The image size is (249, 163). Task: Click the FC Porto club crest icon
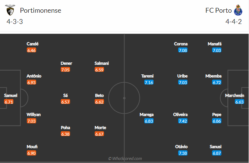(238, 10)
